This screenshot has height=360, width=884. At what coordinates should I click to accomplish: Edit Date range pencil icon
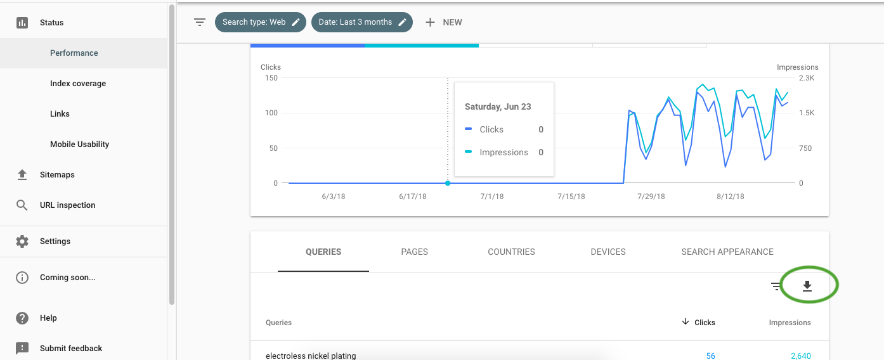pyautogui.click(x=402, y=22)
